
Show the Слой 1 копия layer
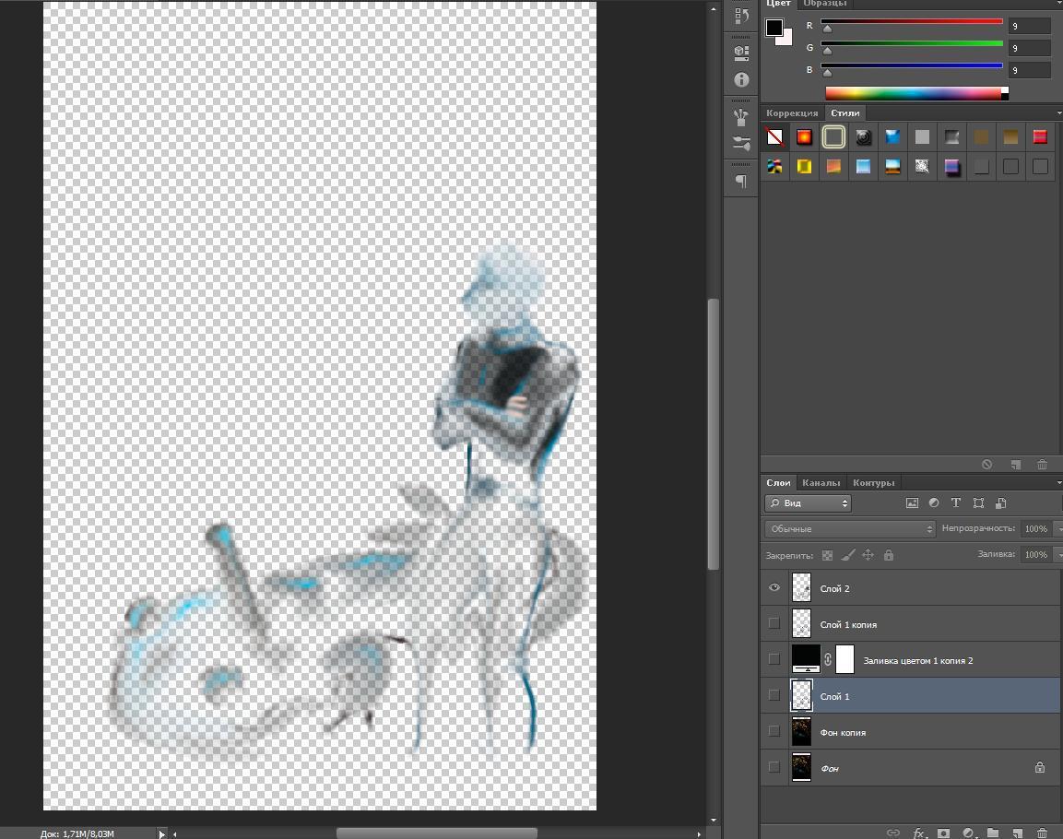coord(774,623)
